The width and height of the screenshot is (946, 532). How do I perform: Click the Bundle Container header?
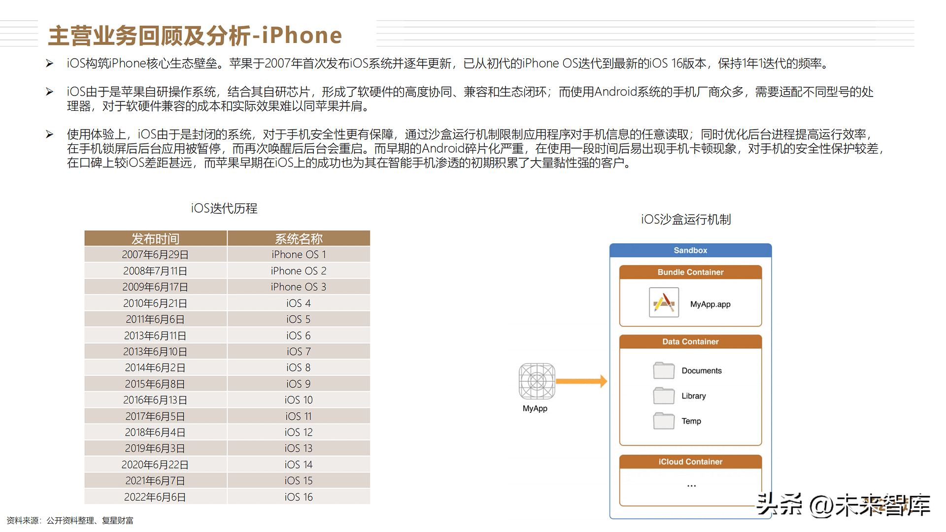point(690,272)
